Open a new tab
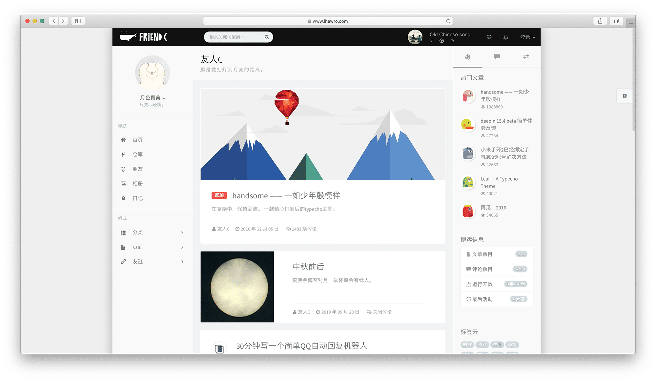This screenshot has width=656, height=381. (x=631, y=23)
